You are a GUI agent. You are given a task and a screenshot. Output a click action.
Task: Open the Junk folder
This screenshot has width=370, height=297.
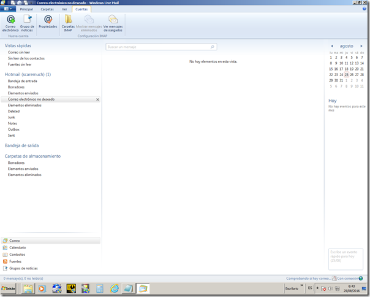click(11, 117)
